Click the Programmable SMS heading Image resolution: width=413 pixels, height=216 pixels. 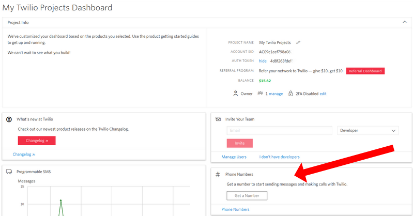pos(34,172)
